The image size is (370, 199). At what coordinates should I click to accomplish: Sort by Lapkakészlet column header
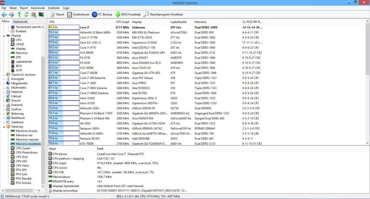click(178, 22)
